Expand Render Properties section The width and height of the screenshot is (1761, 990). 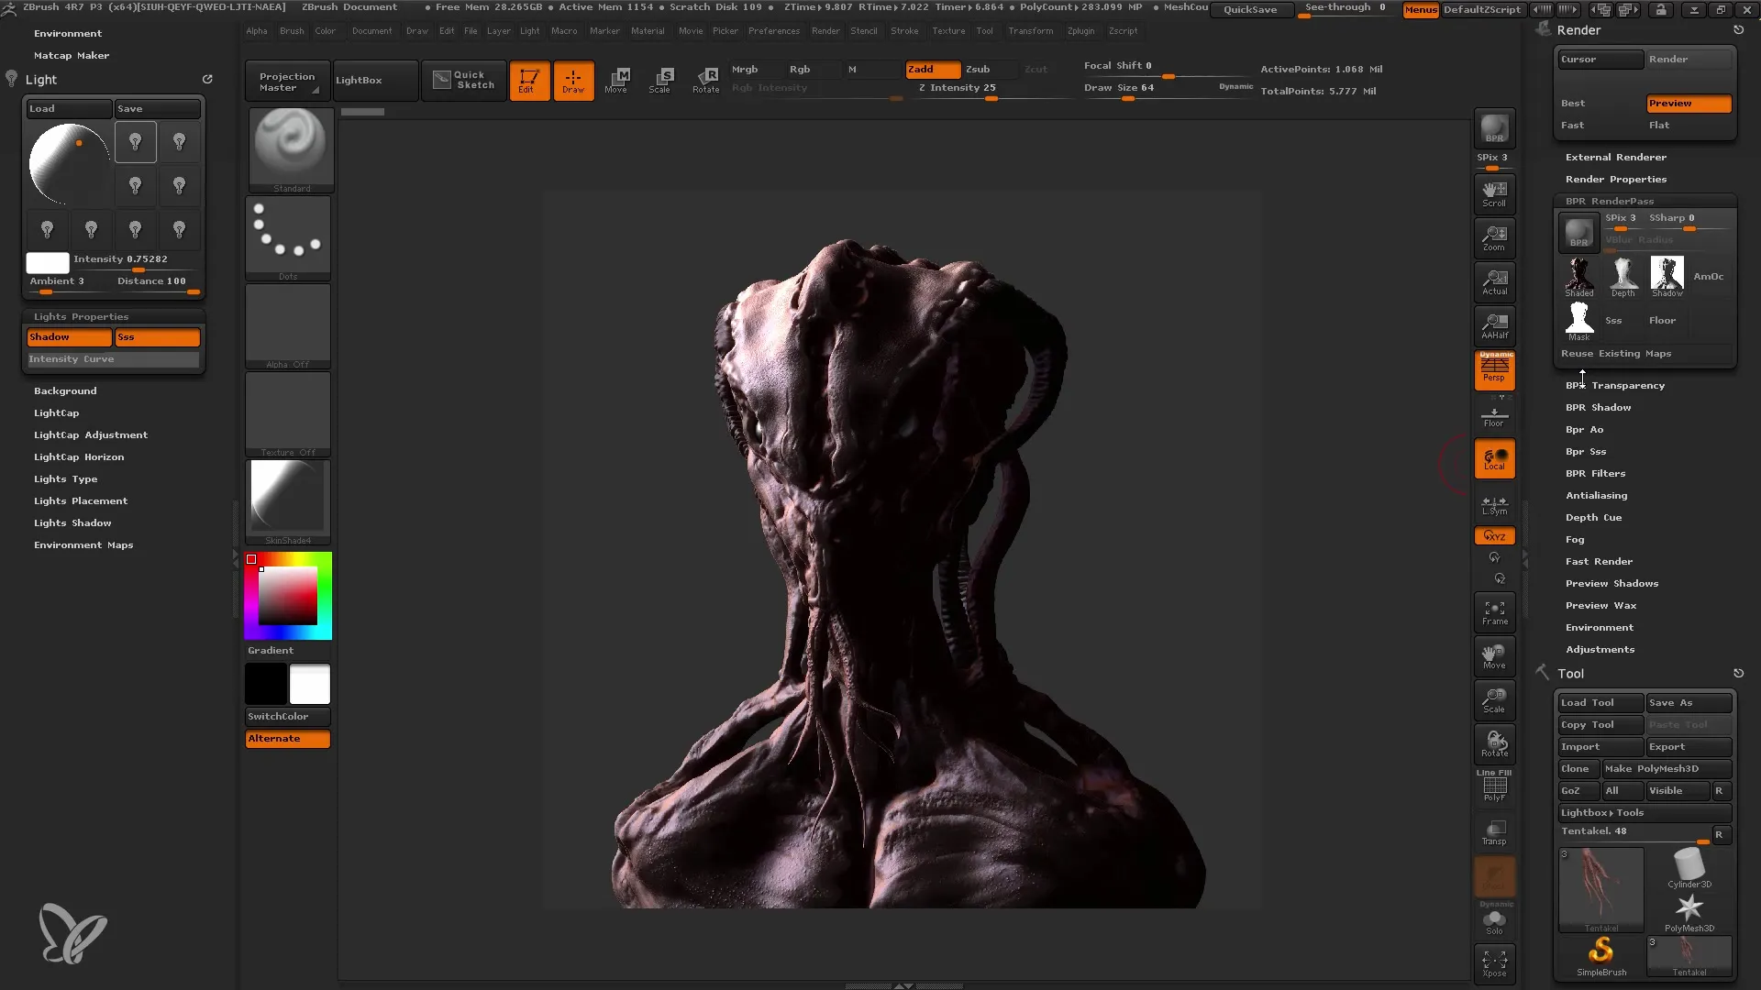pyautogui.click(x=1615, y=179)
